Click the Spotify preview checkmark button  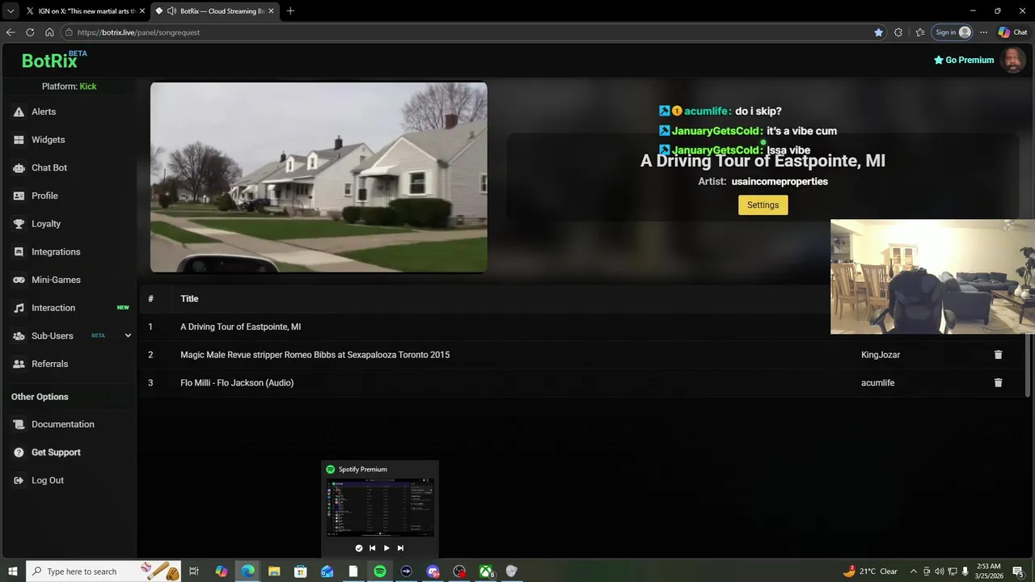(x=359, y=548)
